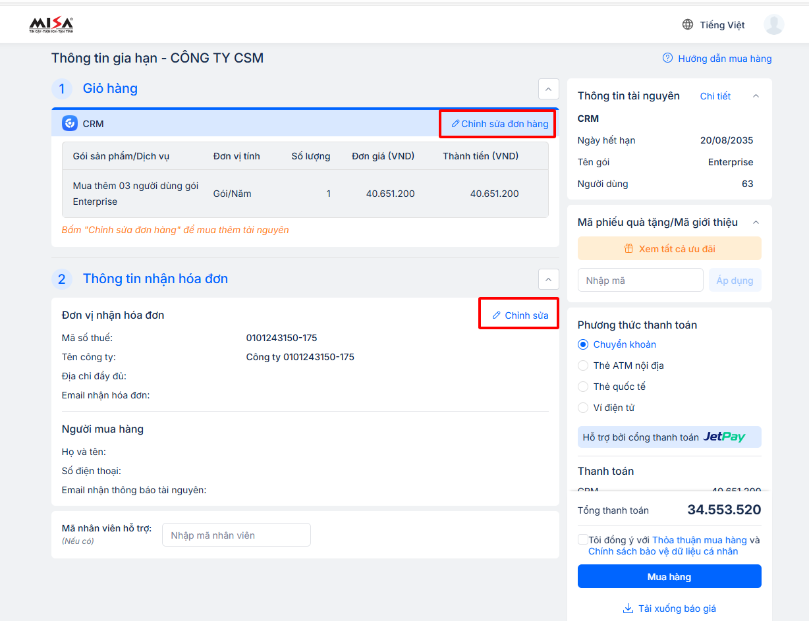Viewport: 809px width, 621px height.
Task: Click the Nhập mã voucher input field
Action: (640, 281)
